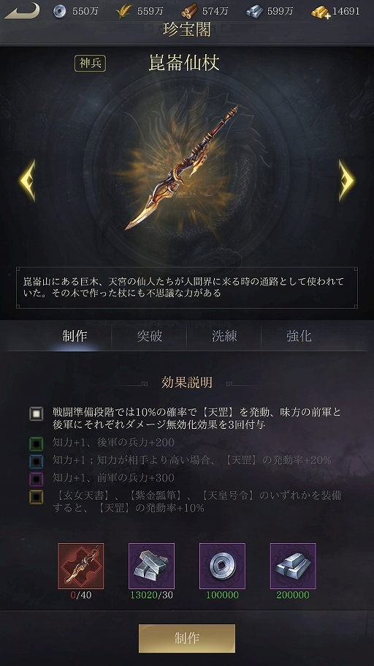The height and width of the screenshot is (666, 374).
Task: Tap the wood logs resource icon
Action: pyautogui.click(x=189, y=12)
